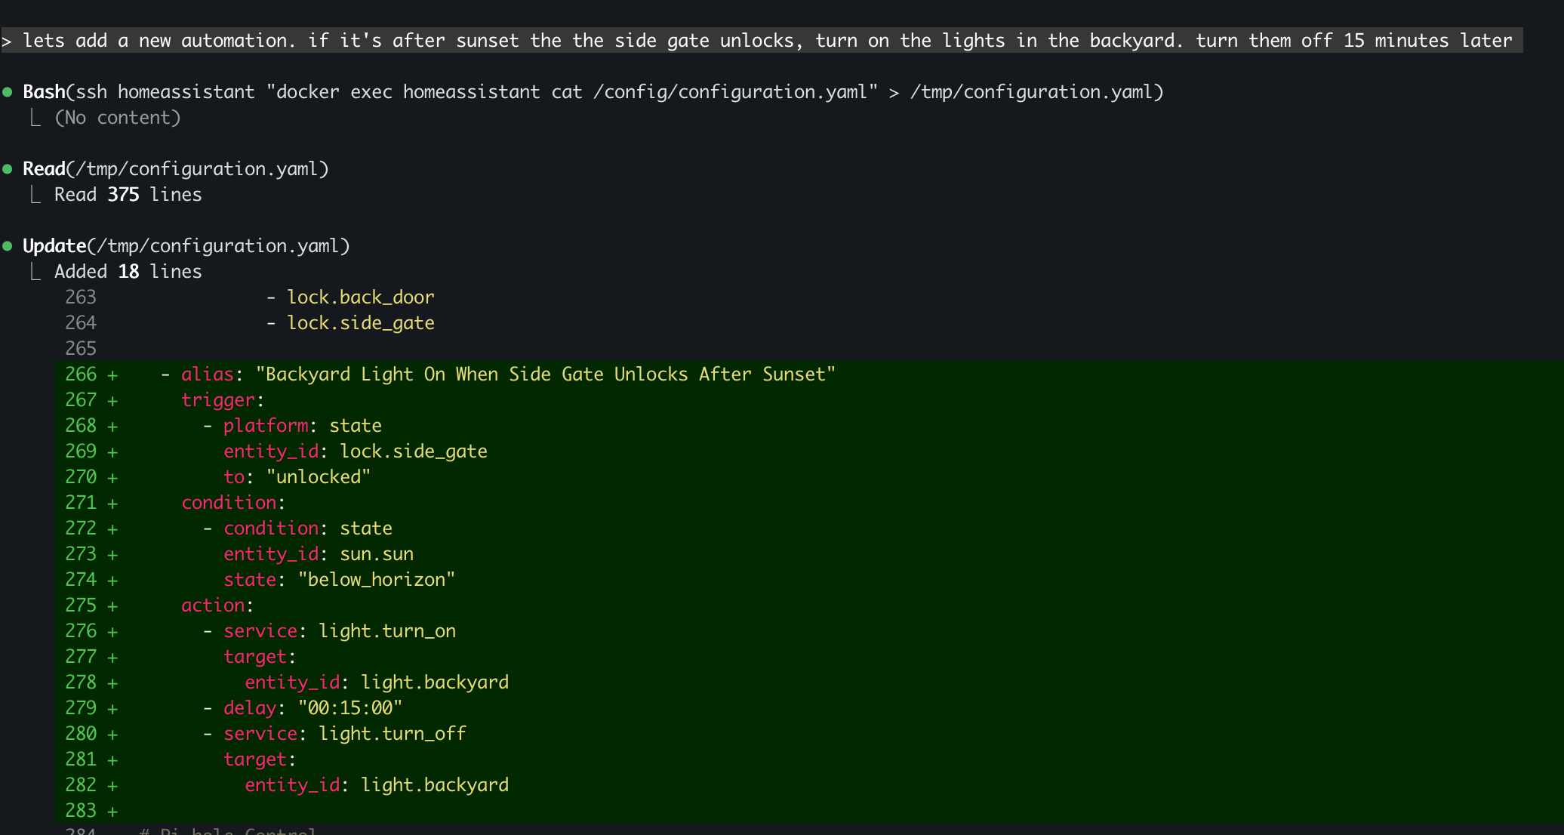The image size is (1564, 835).
Task: Click the plus marker on diff line 271
Action: click(x=112, y=504)
